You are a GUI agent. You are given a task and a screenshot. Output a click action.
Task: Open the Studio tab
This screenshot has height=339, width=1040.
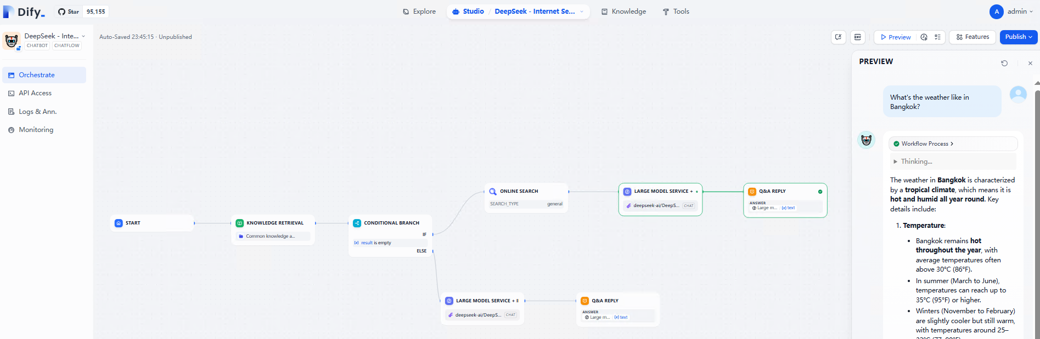point(468,12)
